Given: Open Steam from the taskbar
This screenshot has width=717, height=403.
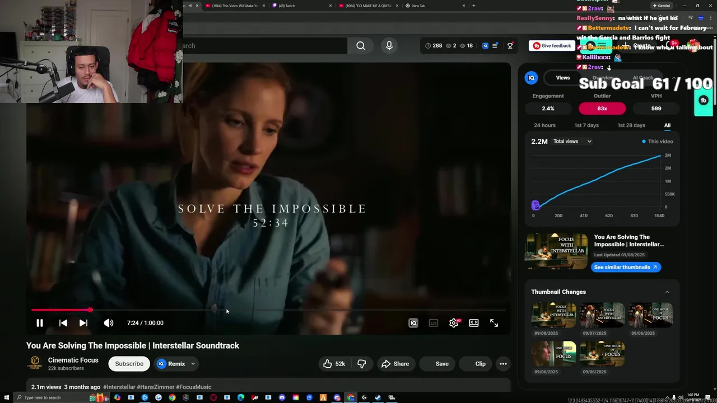Looking at the screenshot, I should 378,397.
